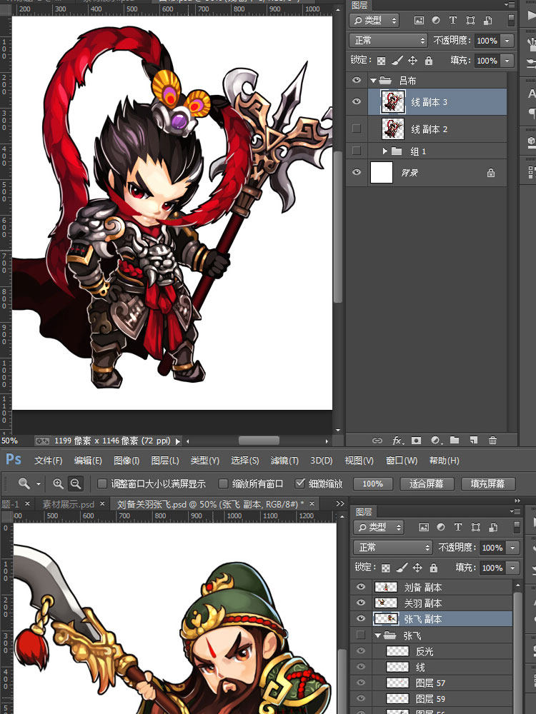Screen dimensions: 536x714
Task: Lock position in 张飞 layers panel
Action: click(417, 568)
